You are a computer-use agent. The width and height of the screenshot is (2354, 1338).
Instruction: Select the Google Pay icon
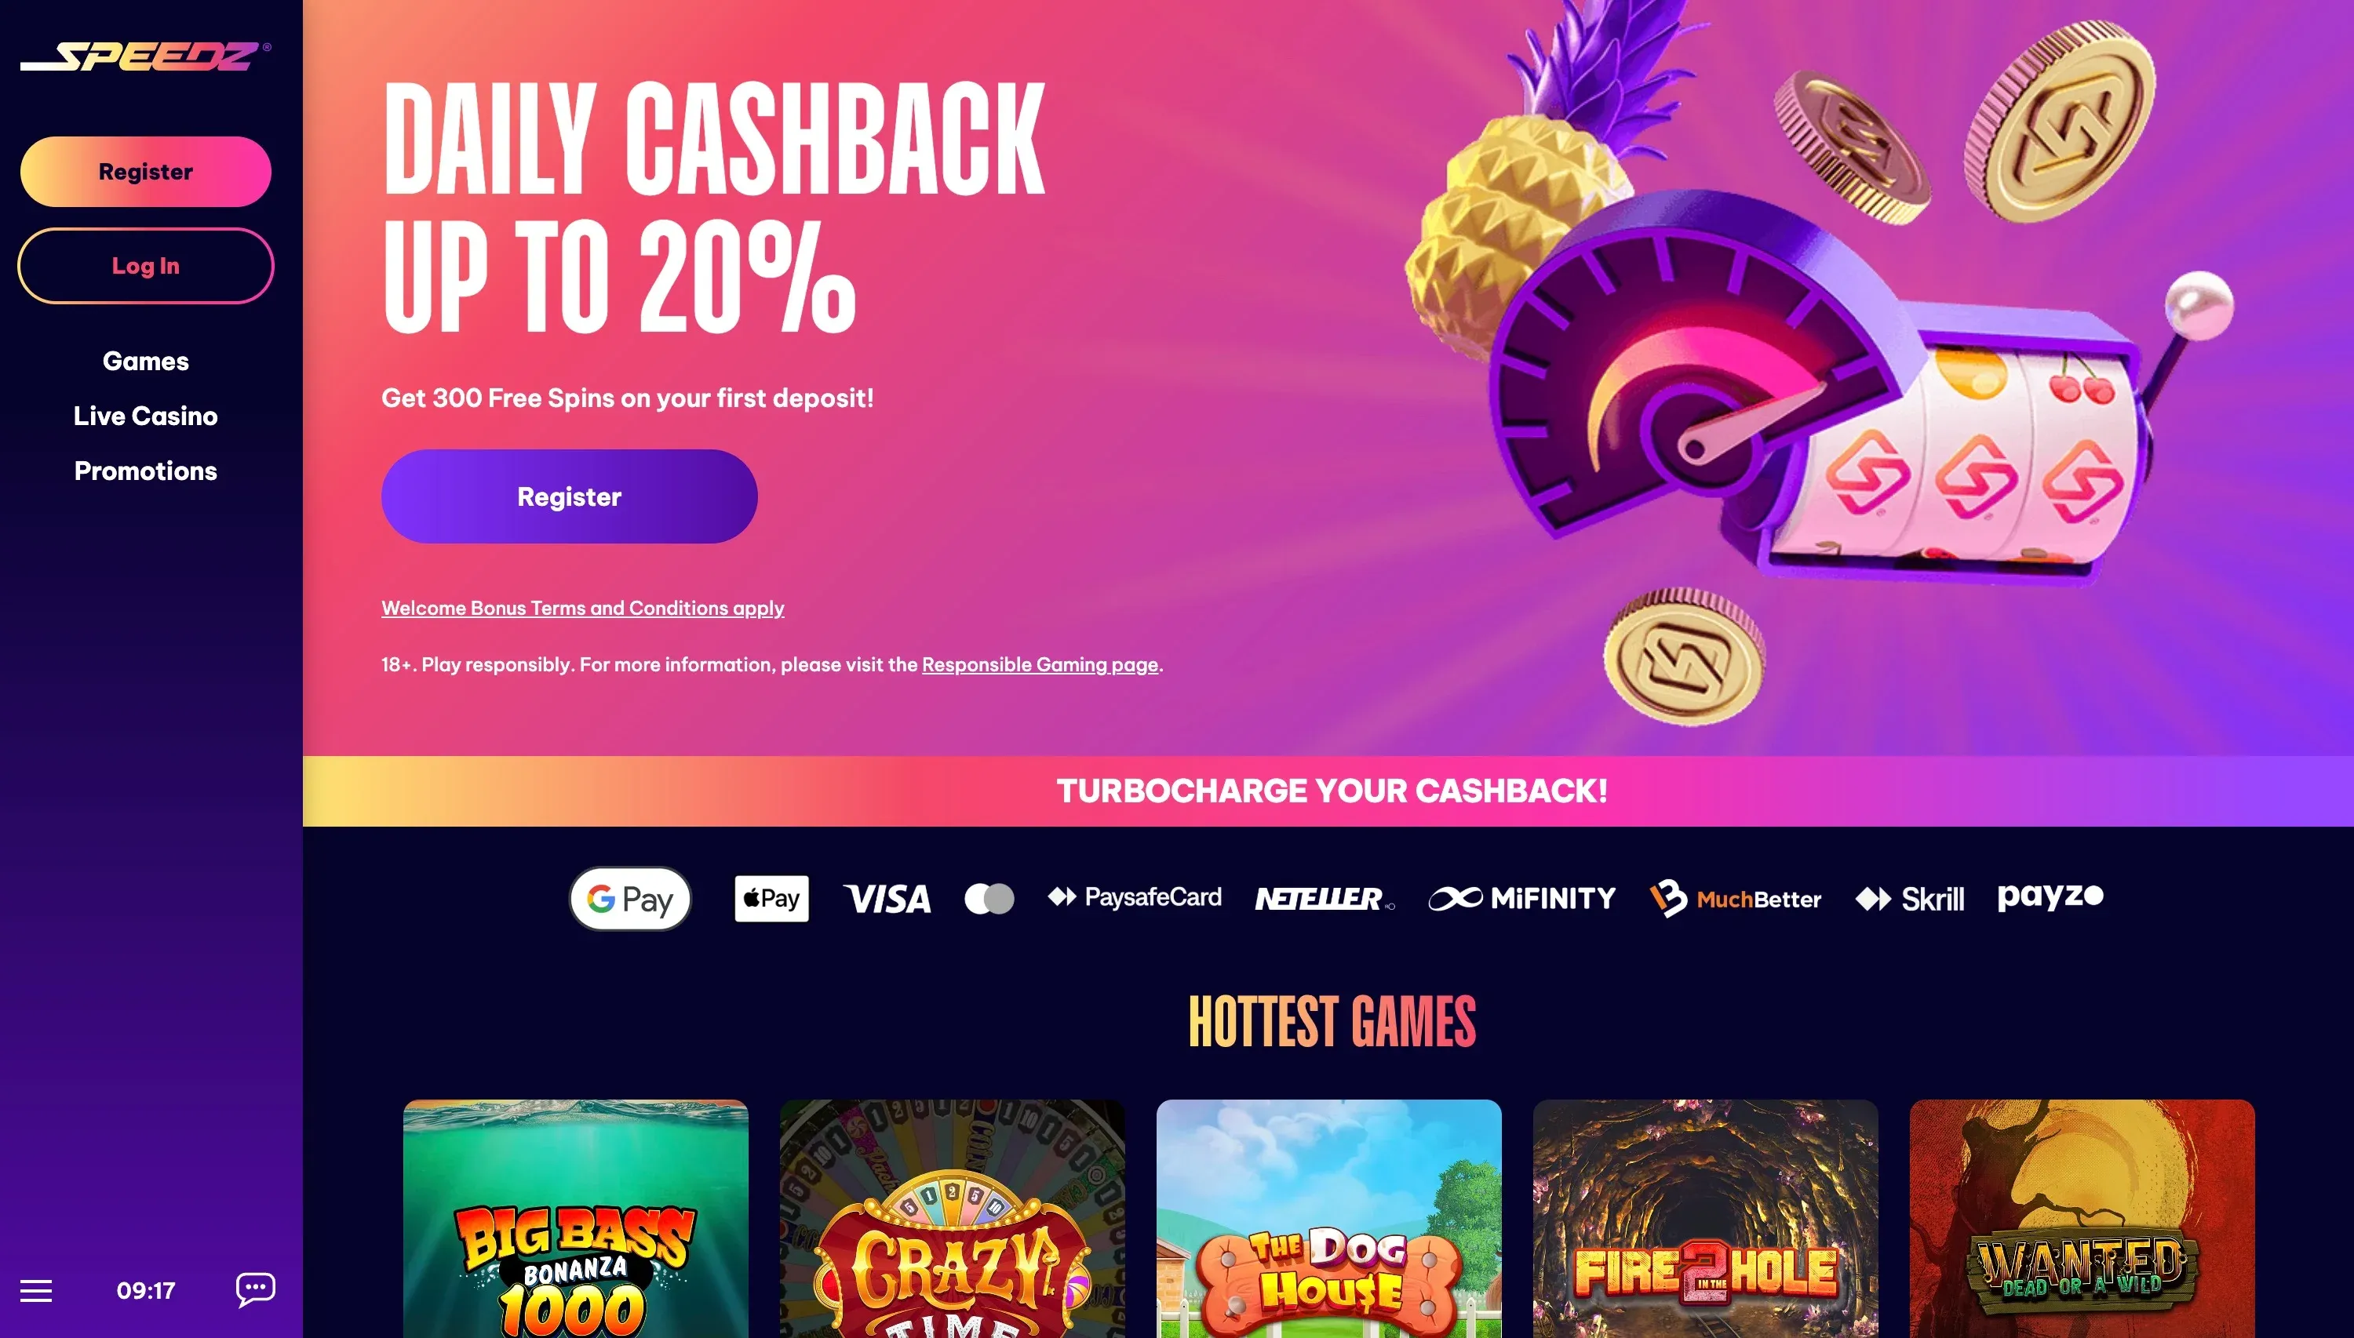(629, 899)
